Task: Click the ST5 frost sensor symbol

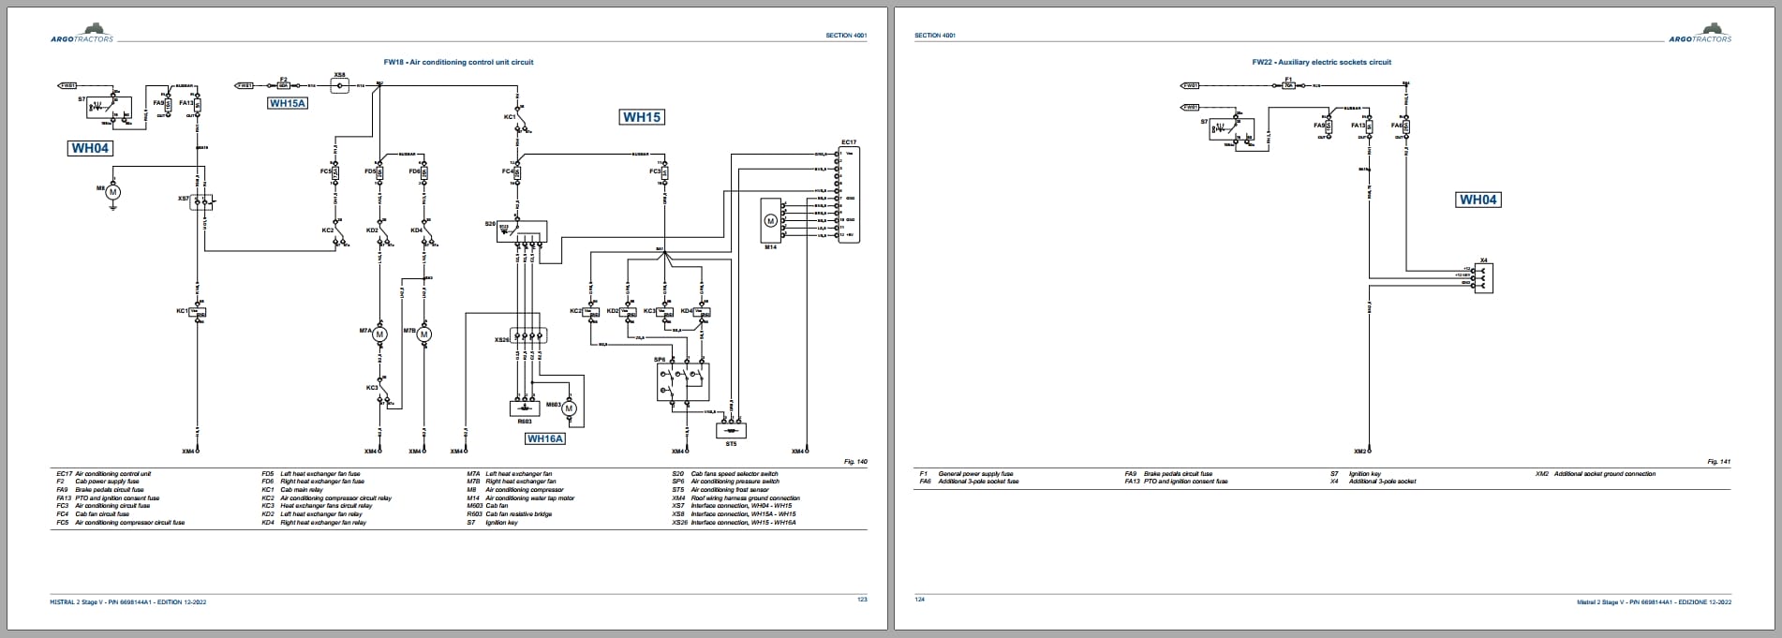Action: point(731,430)
